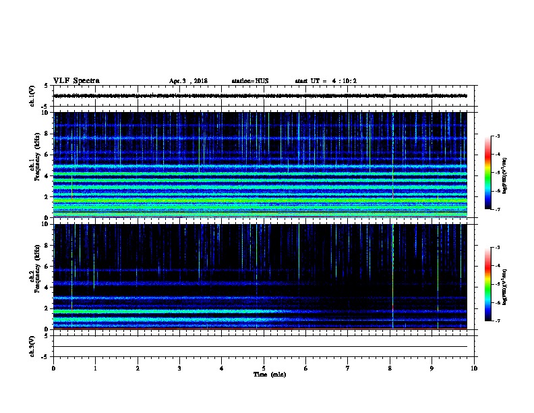Click the ch.2 color bar units label
Image resolution: width=534 pixels, height=413 pixels.
504,287
